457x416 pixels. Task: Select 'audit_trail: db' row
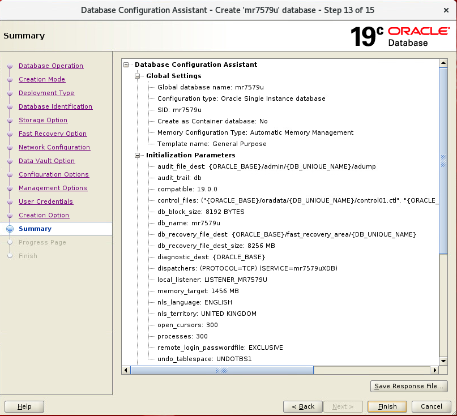[180, 178]
